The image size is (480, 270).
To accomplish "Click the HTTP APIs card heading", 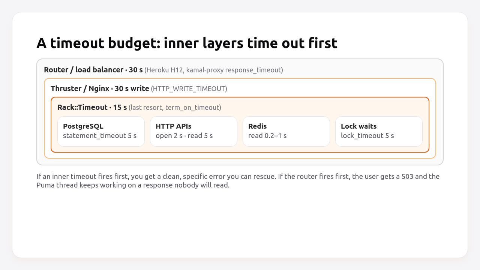I will (174, 126).
